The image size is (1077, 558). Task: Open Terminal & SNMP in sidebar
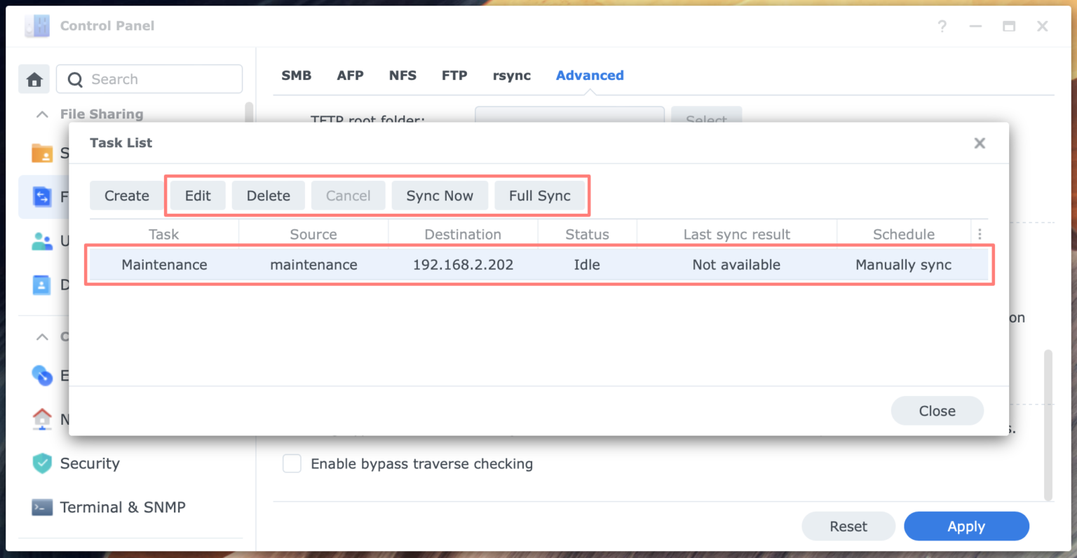123,507
